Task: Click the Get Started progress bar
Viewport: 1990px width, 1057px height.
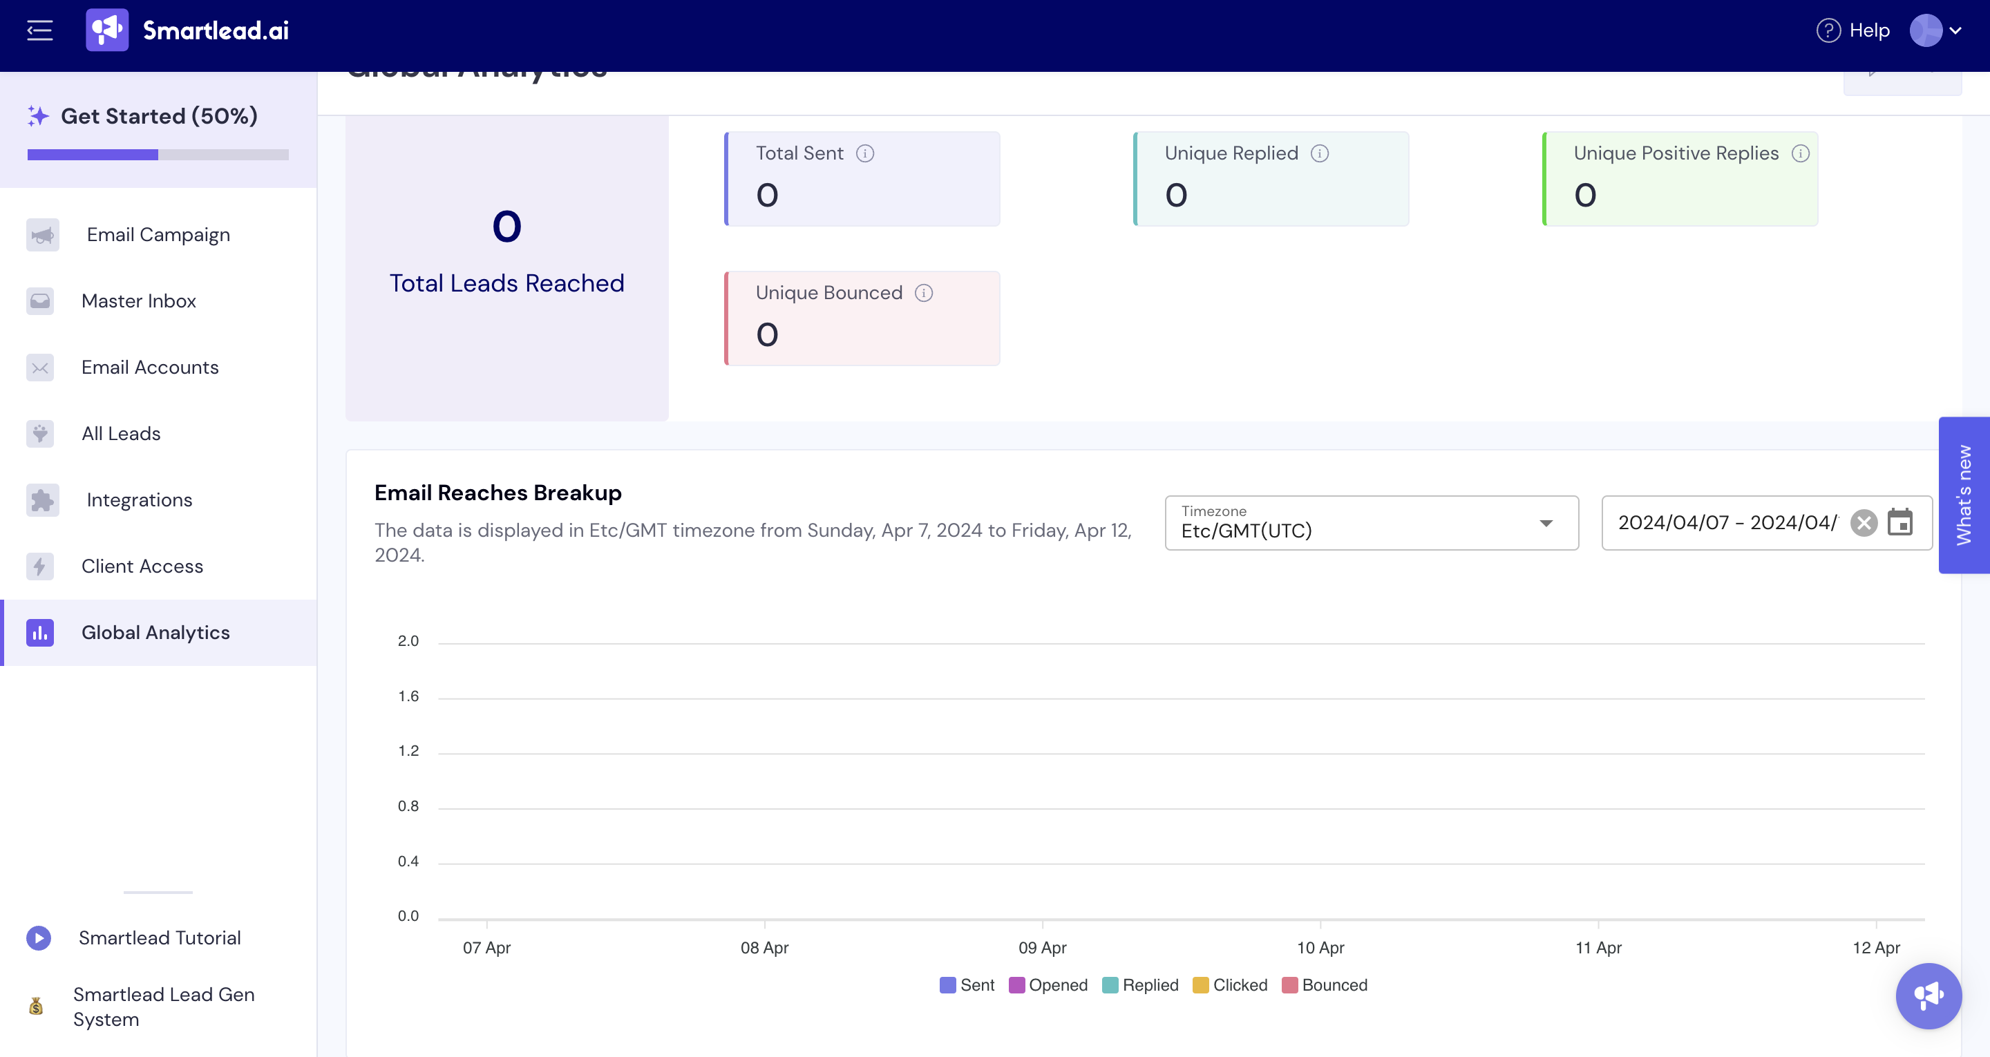Action: [x=158, y=155]
